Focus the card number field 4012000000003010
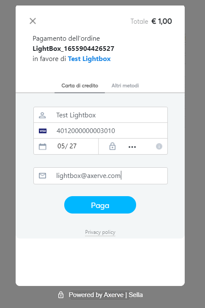This screenshot has width=205, height=308. click(x=101, y=130)
